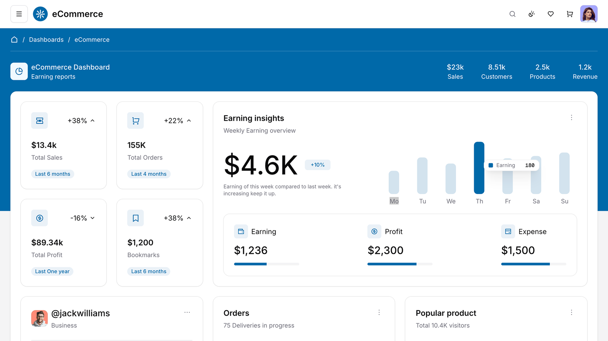Click the Earning 180 chart tooltip
This screenshot has width=608, height=341.
pos(511,165)
